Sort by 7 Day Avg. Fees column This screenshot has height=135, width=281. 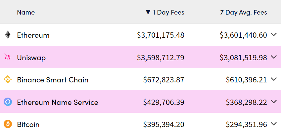243,13
